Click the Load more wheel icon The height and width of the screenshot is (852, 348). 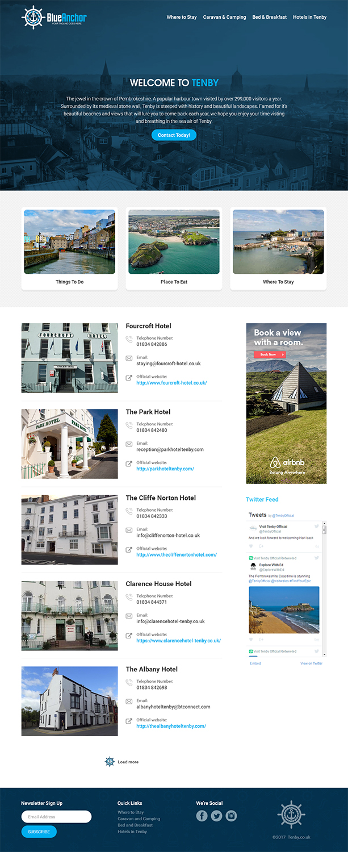[110, 762]
